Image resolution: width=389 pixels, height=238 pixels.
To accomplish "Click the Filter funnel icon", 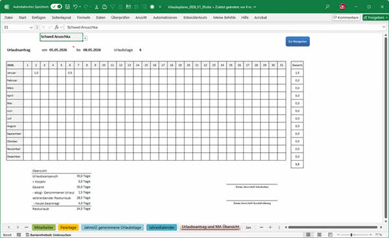I will (113, 7).
